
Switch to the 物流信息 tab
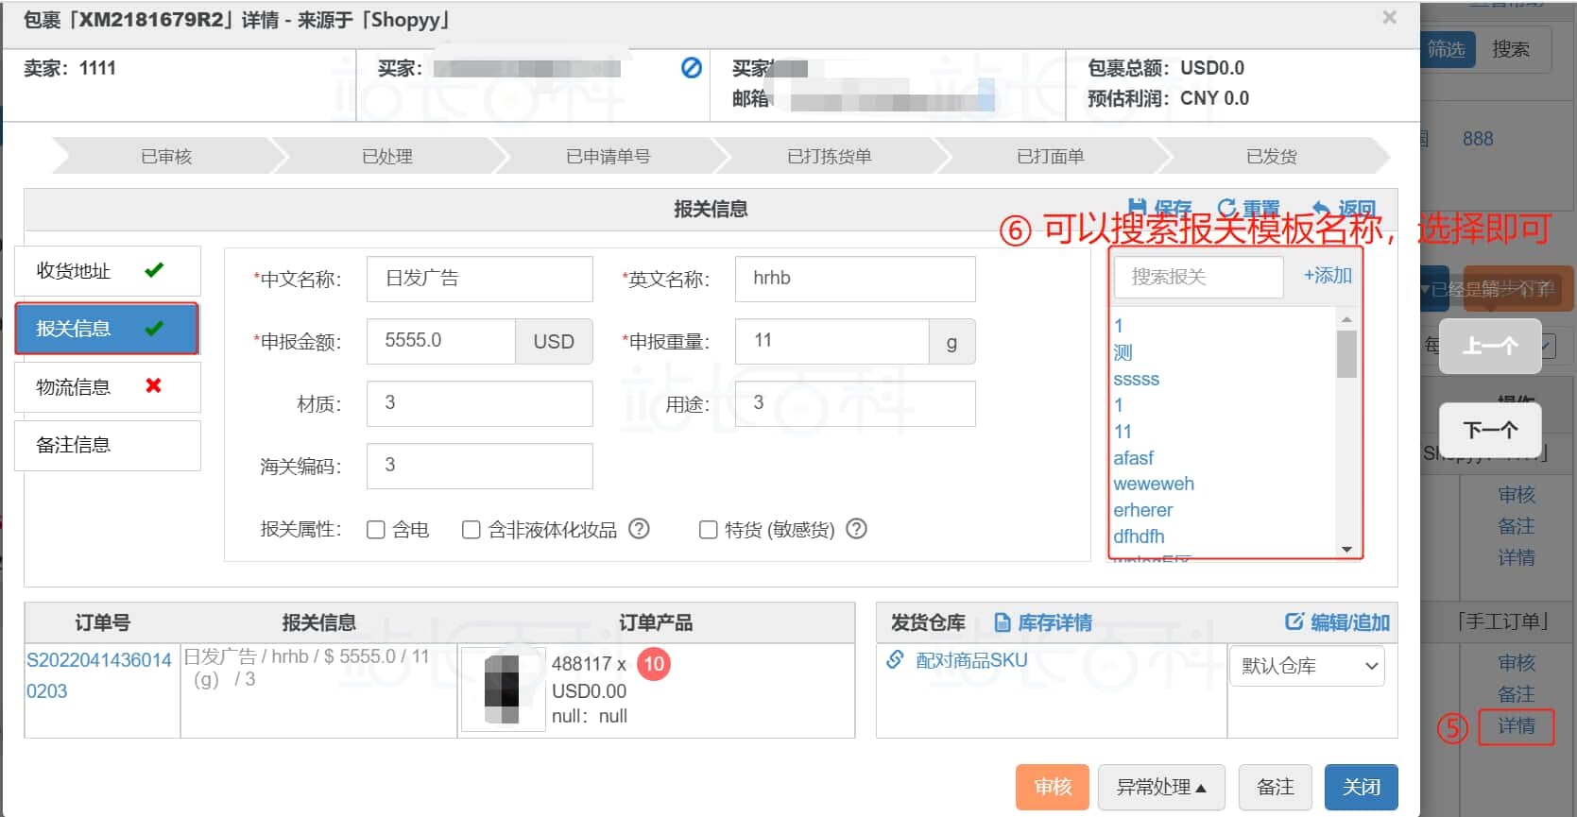107,386
